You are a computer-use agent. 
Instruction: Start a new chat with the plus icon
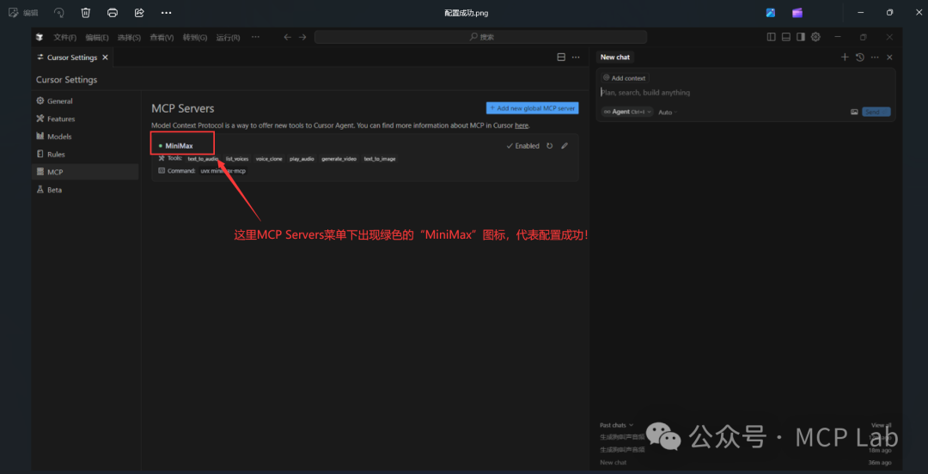coord(845,58)
